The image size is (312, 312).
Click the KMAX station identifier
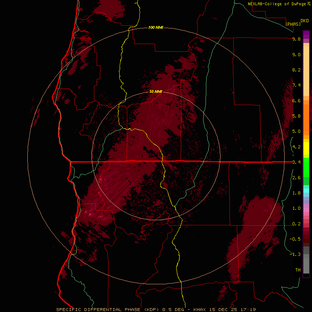[x=200, y=310]
